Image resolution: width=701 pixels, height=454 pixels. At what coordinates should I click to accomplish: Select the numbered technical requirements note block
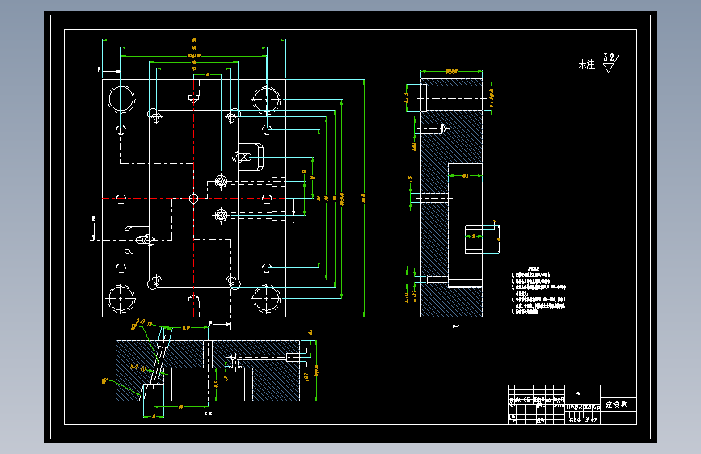coord(538,291)
